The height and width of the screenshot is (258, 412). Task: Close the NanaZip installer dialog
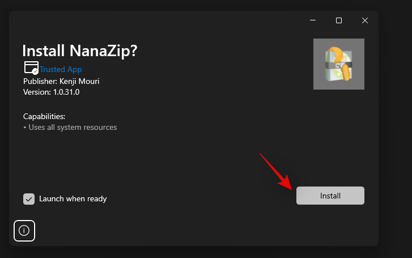pos(365,20)
